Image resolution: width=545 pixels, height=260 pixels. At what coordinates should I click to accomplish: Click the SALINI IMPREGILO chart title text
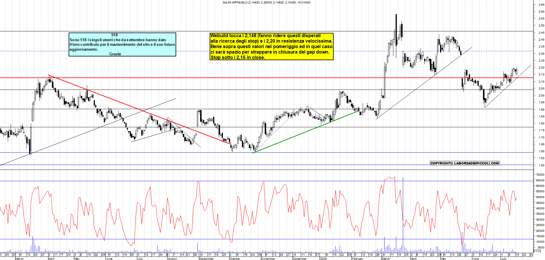pyautogui.click(x=266, y=2)
